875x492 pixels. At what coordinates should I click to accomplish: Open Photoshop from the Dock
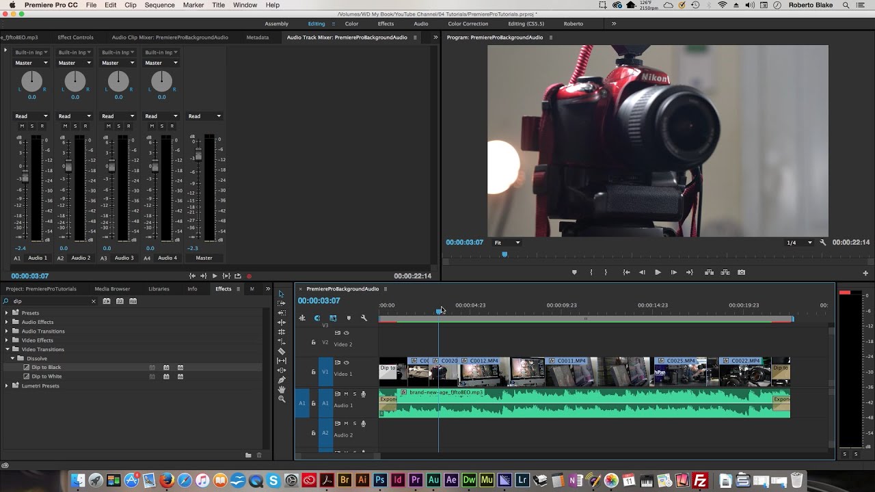click(x=380, y=480)
